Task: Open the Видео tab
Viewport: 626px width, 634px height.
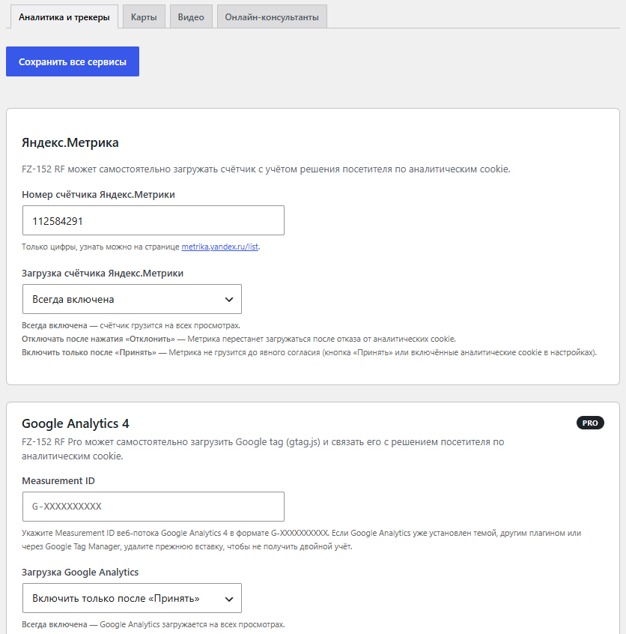Action: 191,17
